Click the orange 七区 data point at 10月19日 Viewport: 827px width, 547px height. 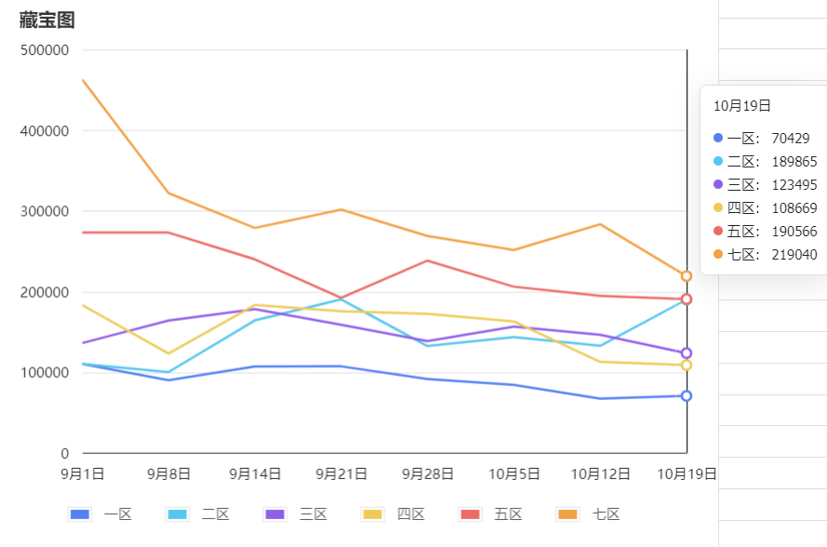pyautogui.click(x=687, y=276)
